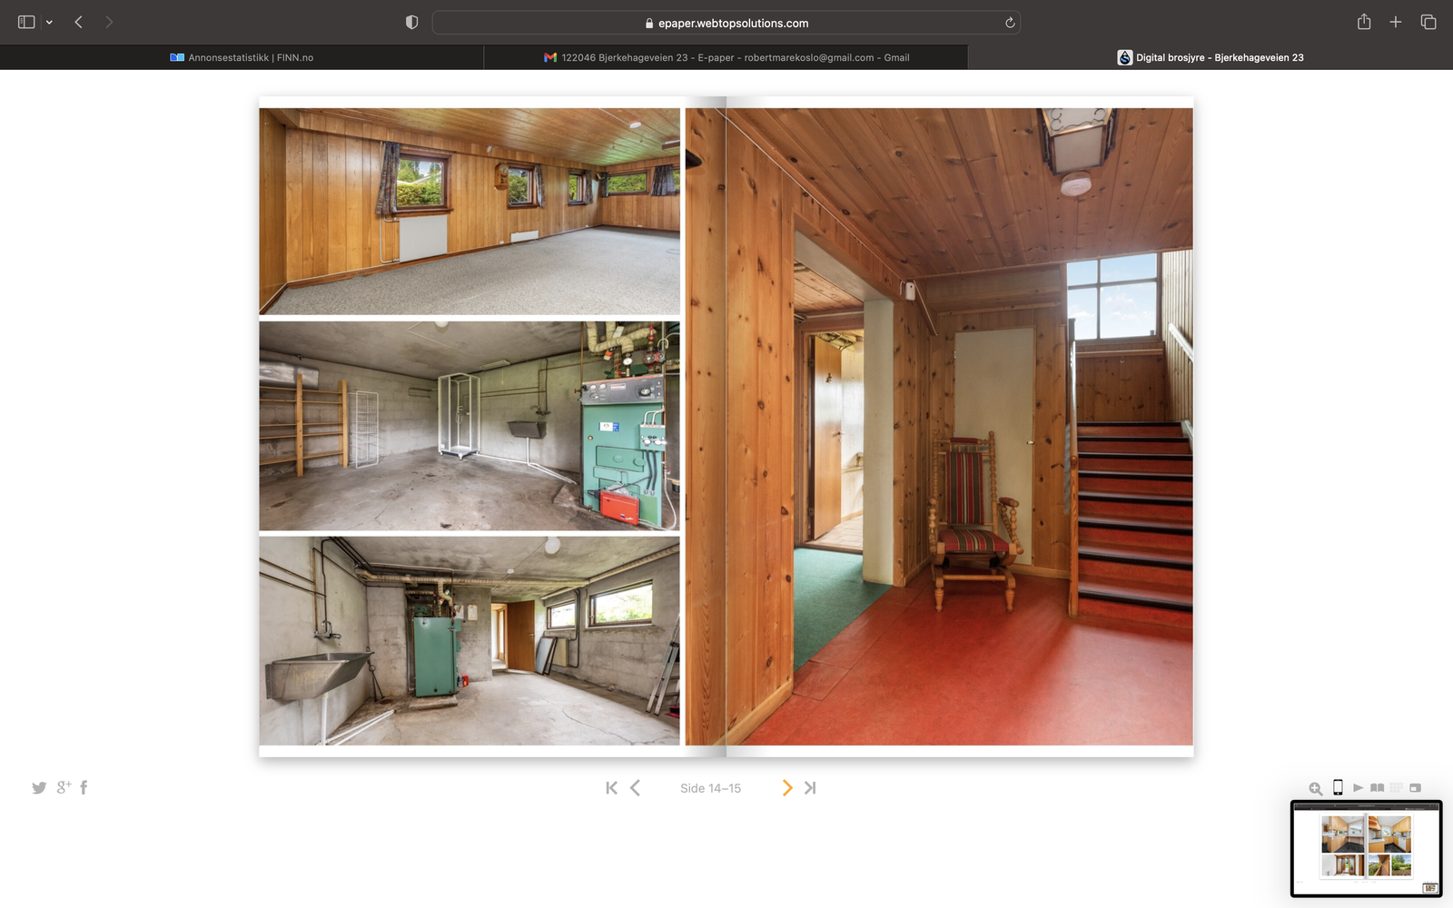Click the zoom-in magnifier icon
The height and width of the screenshot is (908, 1453).
coord(1315,788)
